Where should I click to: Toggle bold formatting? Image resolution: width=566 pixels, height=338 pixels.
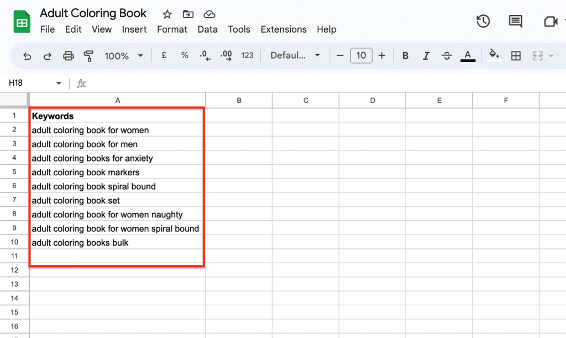[405, 55]
